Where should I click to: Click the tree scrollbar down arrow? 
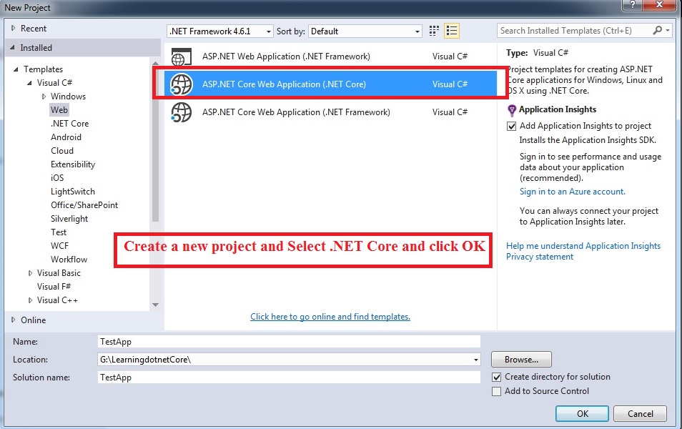pyautogui.click(x=155, y=305)
